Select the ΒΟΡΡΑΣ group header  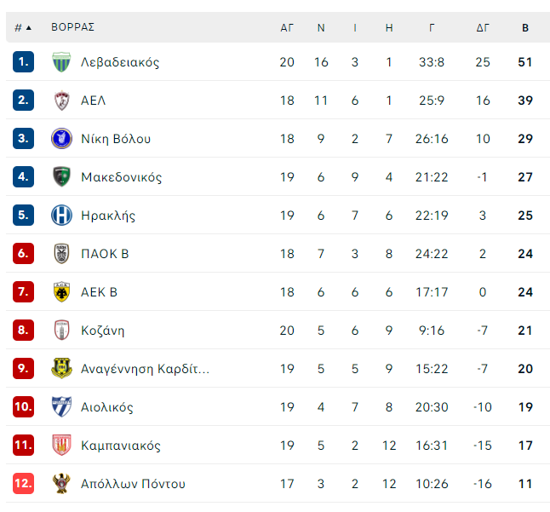coord(72,27)
